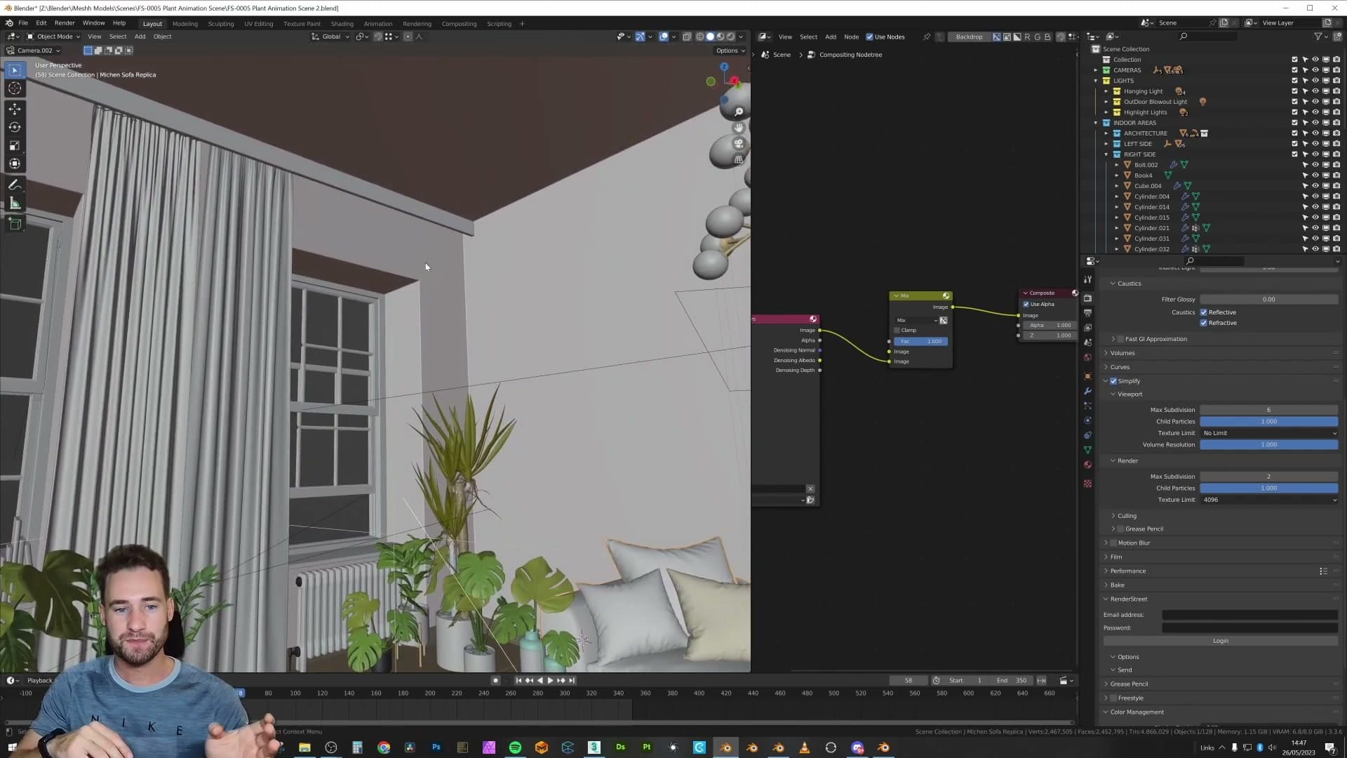Screen dimensions: 1347x758
Task: Expand the Volumes panel
Action: (x=1122, y=353)
